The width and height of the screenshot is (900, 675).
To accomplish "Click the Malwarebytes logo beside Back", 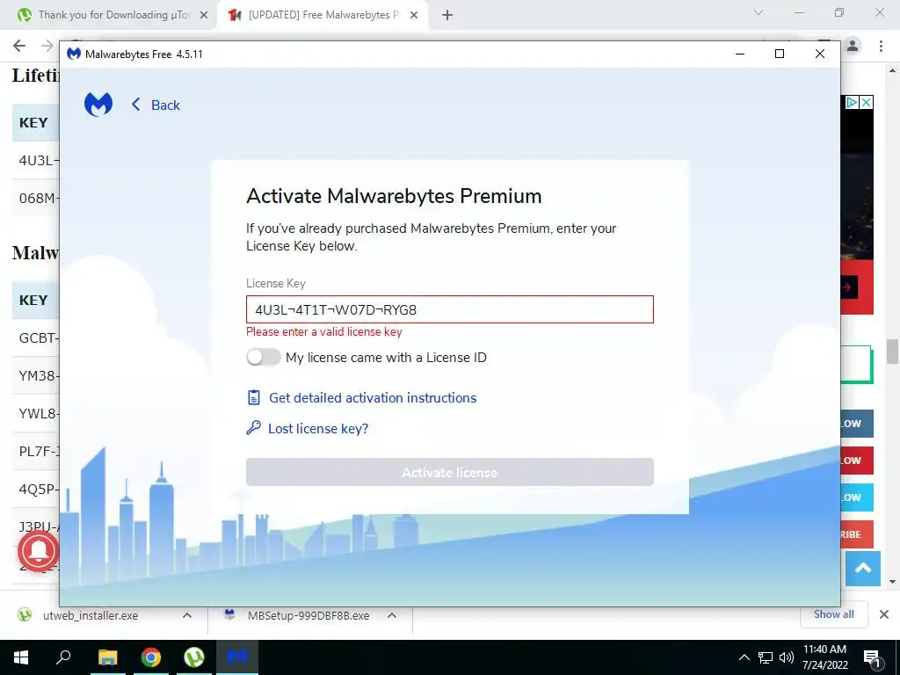I will pos(98,105).
